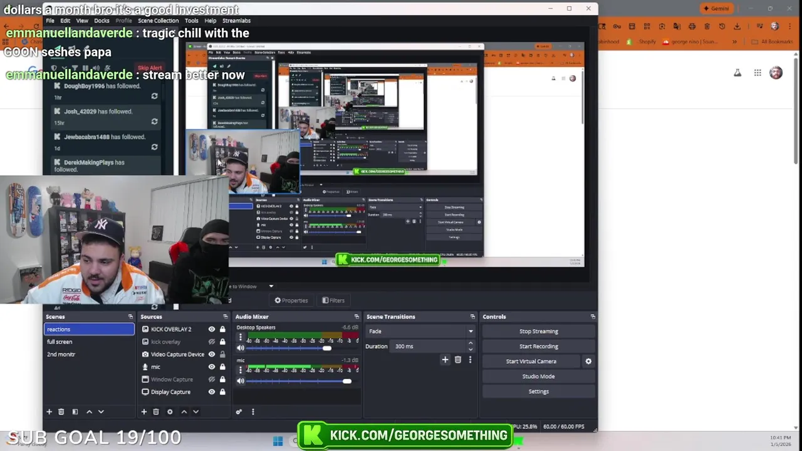Open Gemini button in Chrome

716,9
